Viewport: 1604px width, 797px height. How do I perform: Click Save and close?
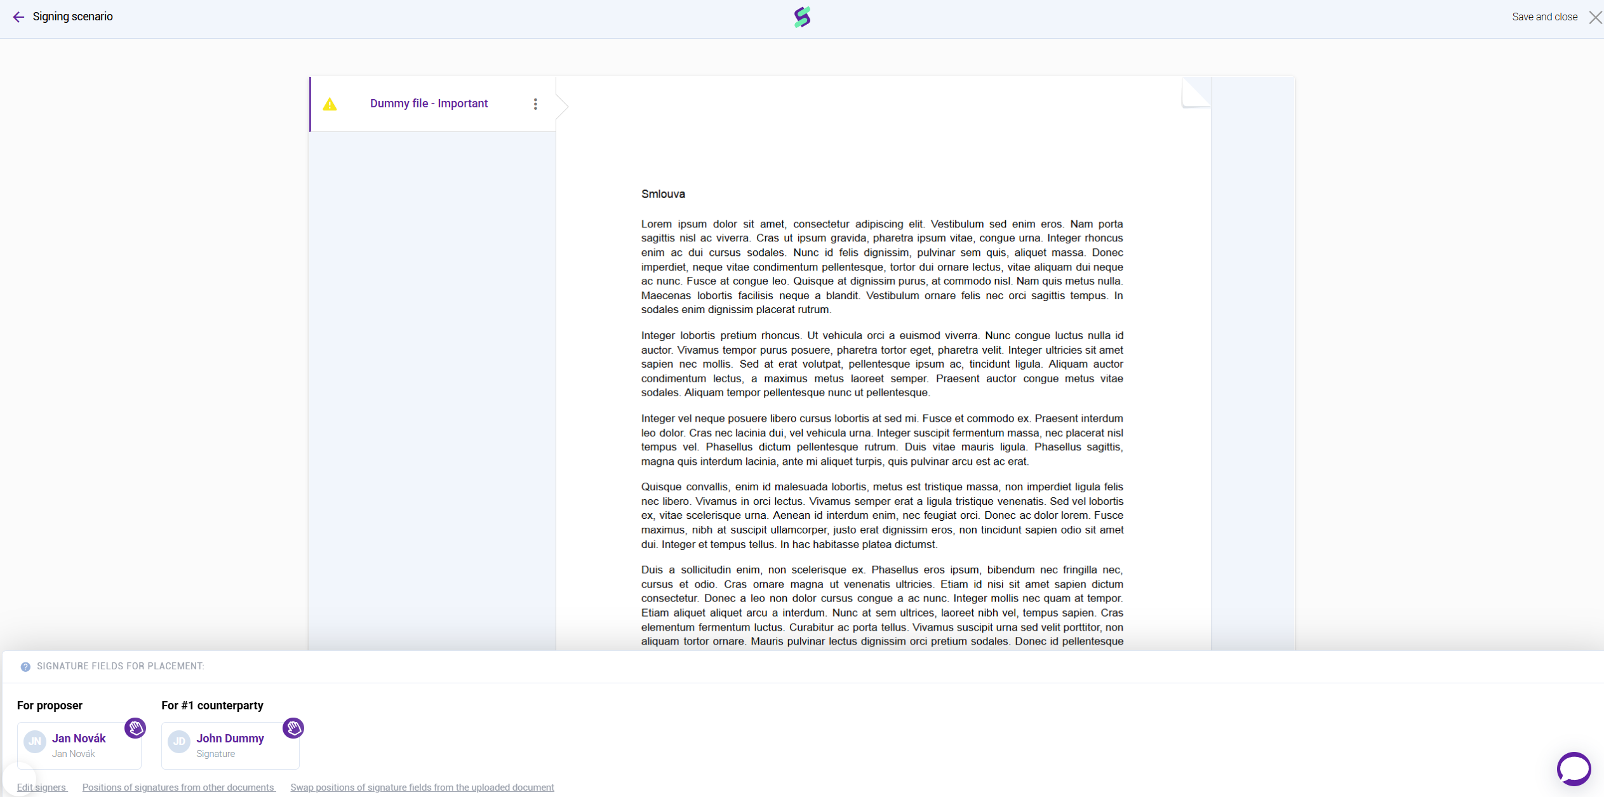(1544, 17)
